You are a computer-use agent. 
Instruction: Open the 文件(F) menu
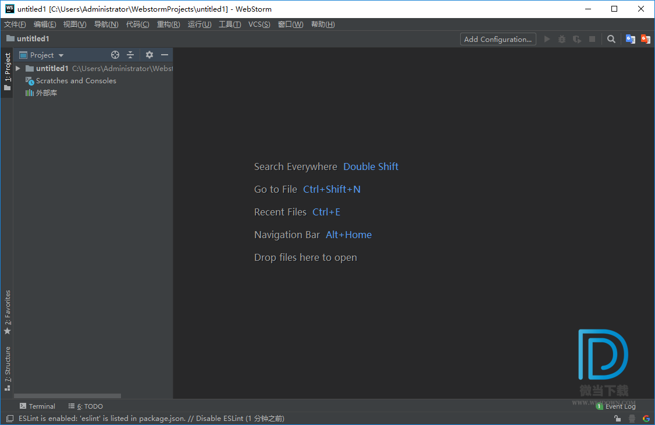[15, 24]
